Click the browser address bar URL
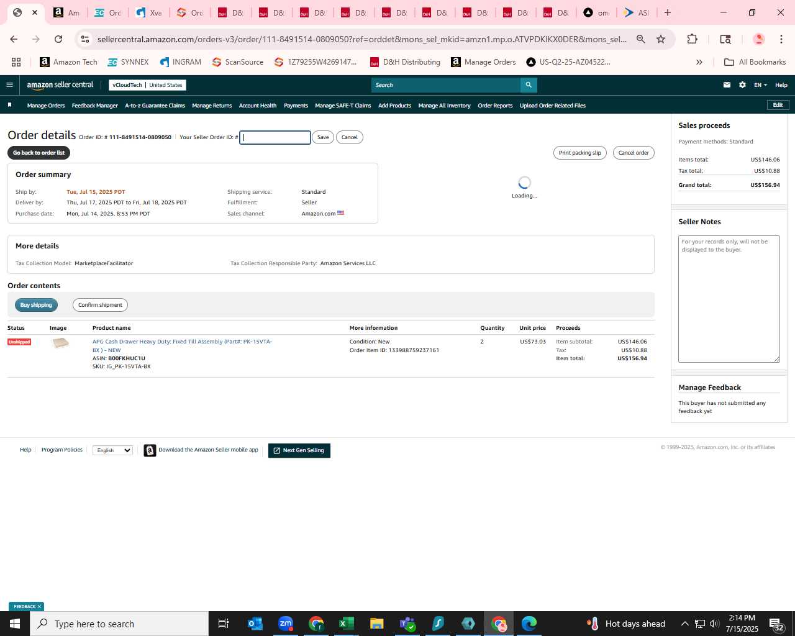This screenshot has height=636, width=795. [361, 39]
